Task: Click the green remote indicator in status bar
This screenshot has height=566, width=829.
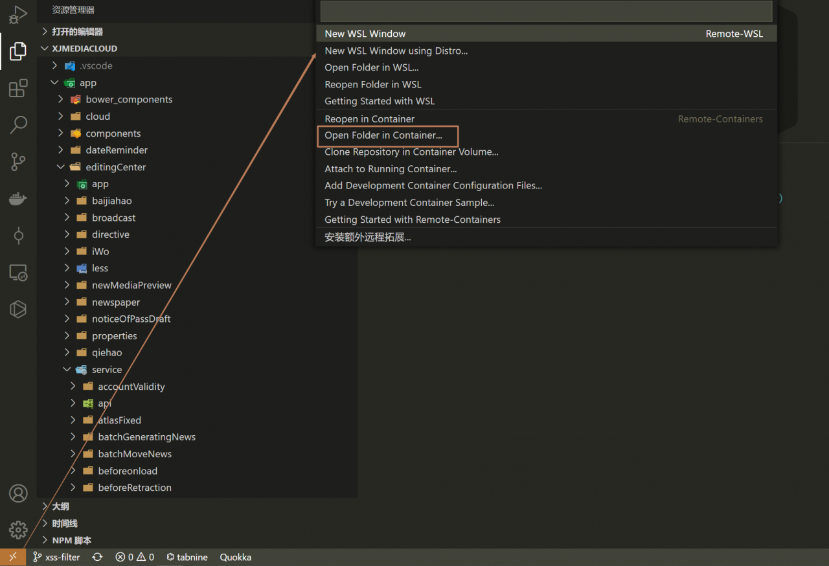Action: 13,557
